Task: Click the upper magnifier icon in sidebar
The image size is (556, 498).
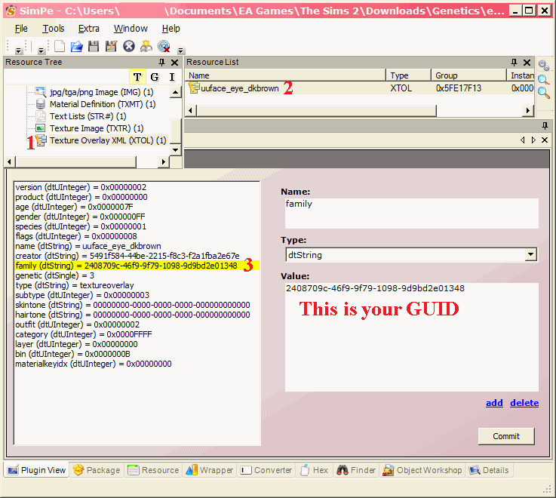Action: [x=544, y=80]
